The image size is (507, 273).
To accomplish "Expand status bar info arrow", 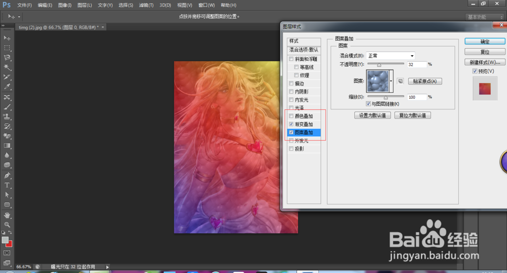I will pyautogui.click(x=107, y=267).
